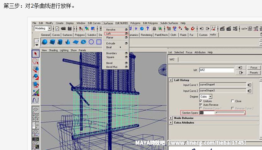Click the Presets button
Screen dimensions: 262x150
click(254, 73)
